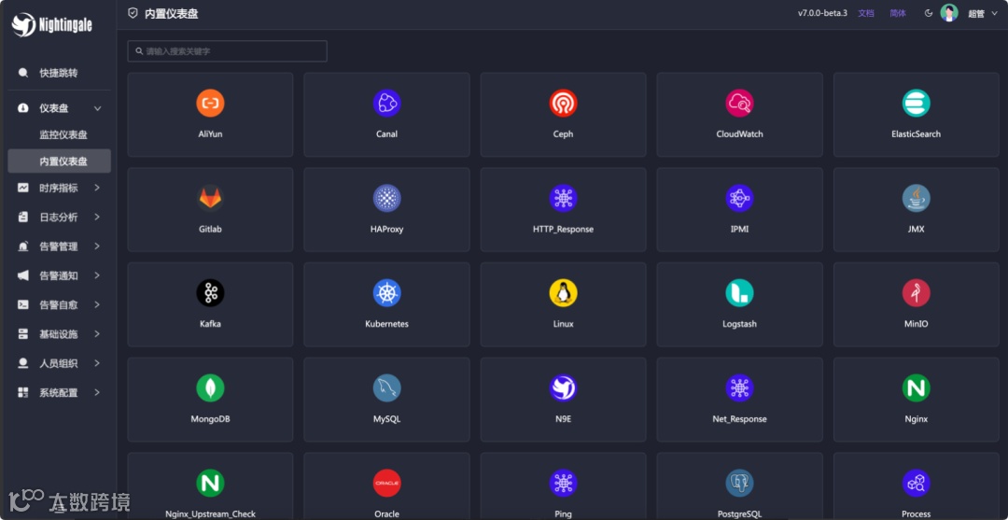Screen dimensions: 1008x520
Task: Open the AliYun dashboard icon
Action: click(x=210, y=103)
